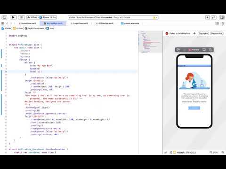This screenshot has height=169, width=226.
Task: Zoom out the canvas at 50%
Action: pos(211,152)
